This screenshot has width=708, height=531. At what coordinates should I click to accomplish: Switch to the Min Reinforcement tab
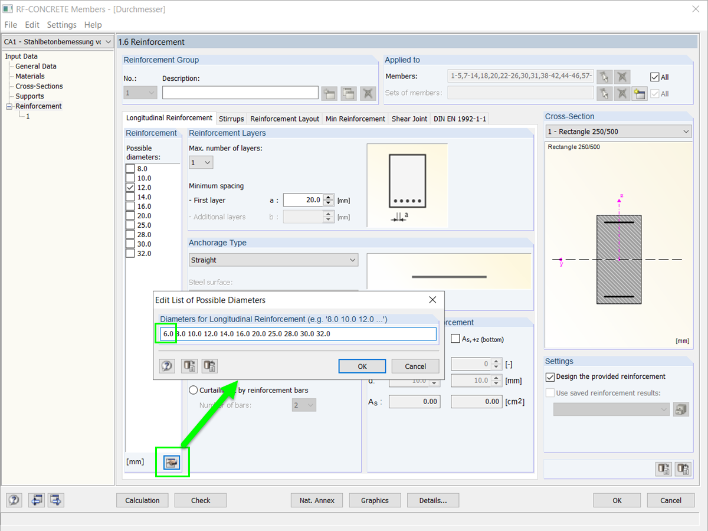(x=356, y=119)
